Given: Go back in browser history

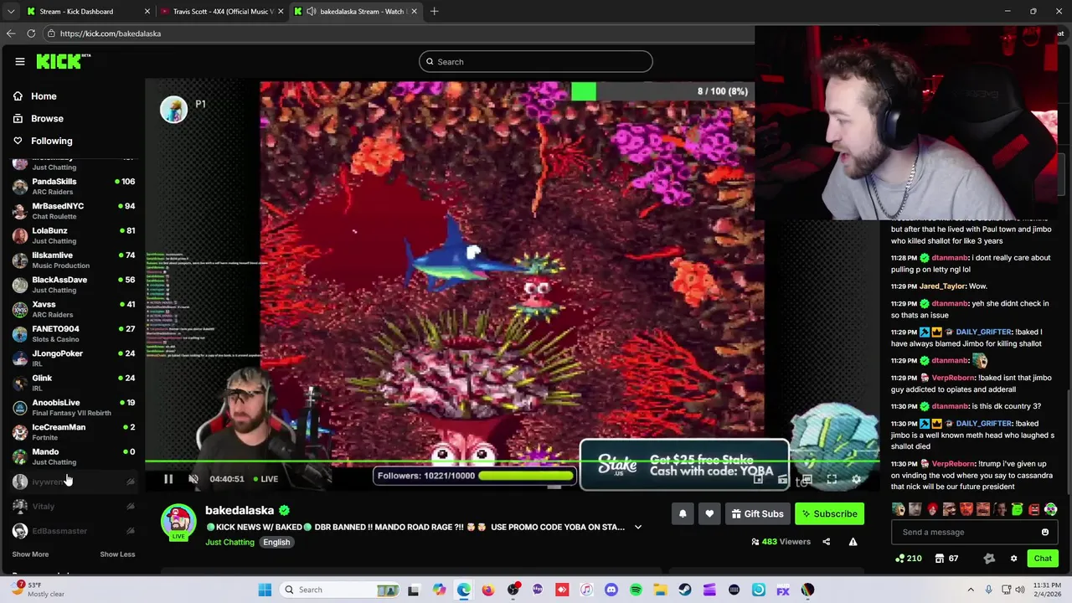Looking at the screenshot, I should [x=10, y=33].
